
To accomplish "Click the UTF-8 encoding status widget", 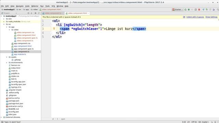I will tap(194, 122).
